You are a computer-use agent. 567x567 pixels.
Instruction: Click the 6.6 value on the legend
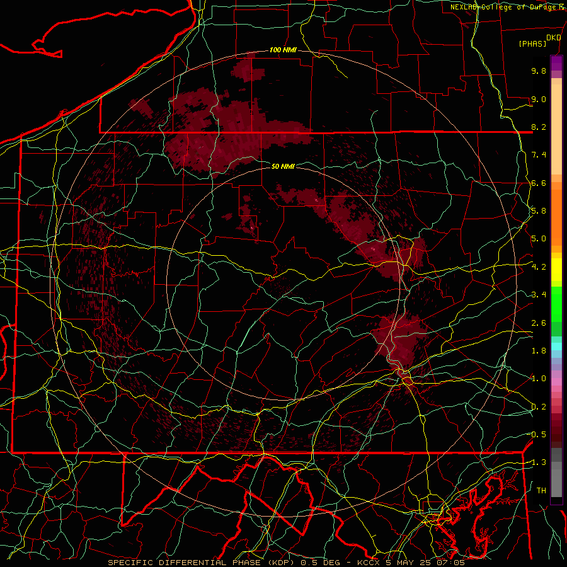click(539, 183)
